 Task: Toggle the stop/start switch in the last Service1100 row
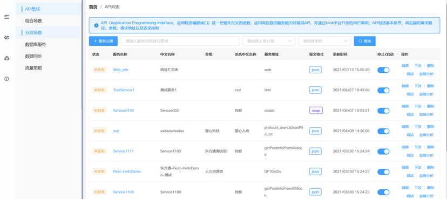pos(383,192)
